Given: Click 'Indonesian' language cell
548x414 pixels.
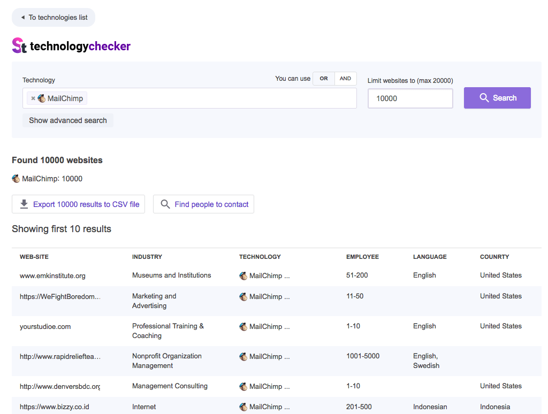Looking at the screenshot, I should click(x=430, y=407).
